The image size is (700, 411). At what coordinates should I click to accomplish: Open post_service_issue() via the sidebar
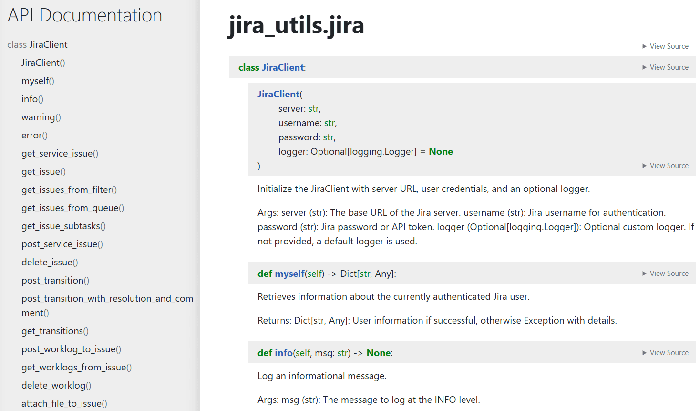(x=62, y=244)
